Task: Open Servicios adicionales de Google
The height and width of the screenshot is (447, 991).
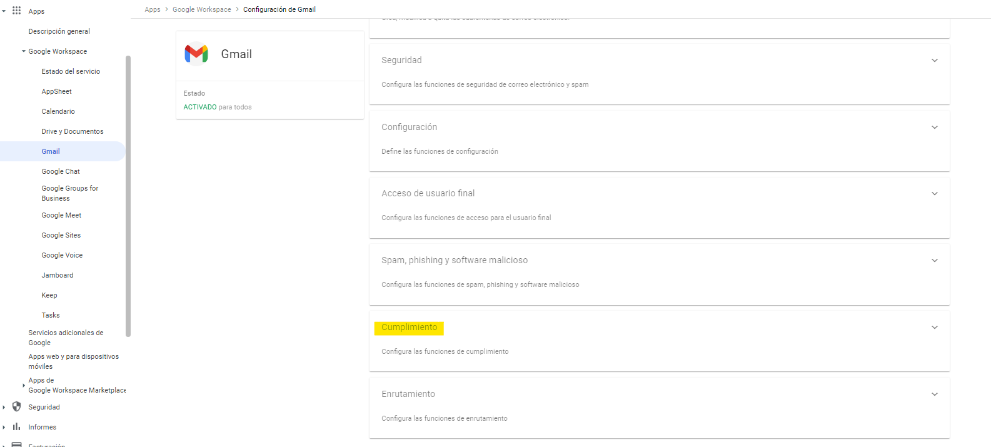Action: 66,338
